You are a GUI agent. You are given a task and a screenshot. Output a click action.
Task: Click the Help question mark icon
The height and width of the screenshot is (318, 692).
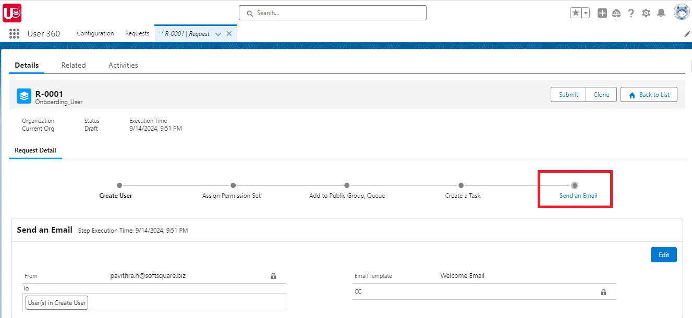(631, 12)
